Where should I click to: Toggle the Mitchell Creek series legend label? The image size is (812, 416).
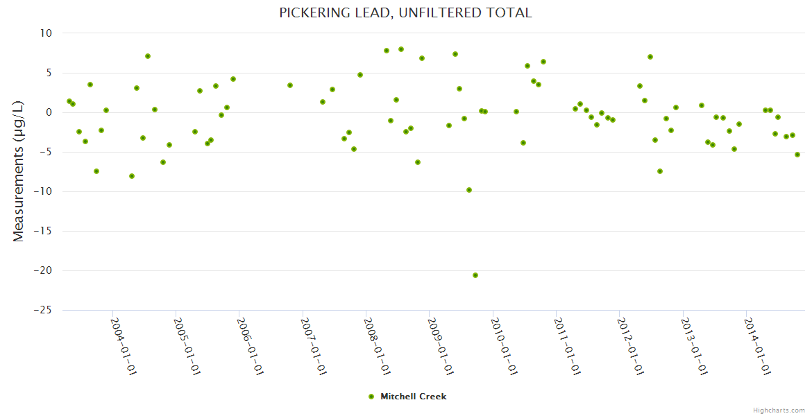click(413, 397)
